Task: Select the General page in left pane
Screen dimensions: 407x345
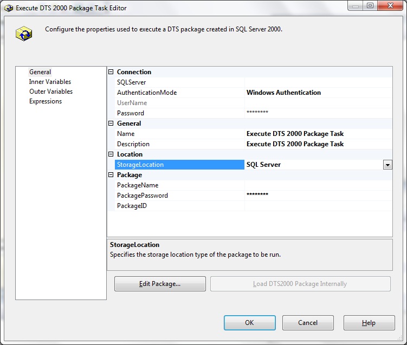Action: [40, 72]
